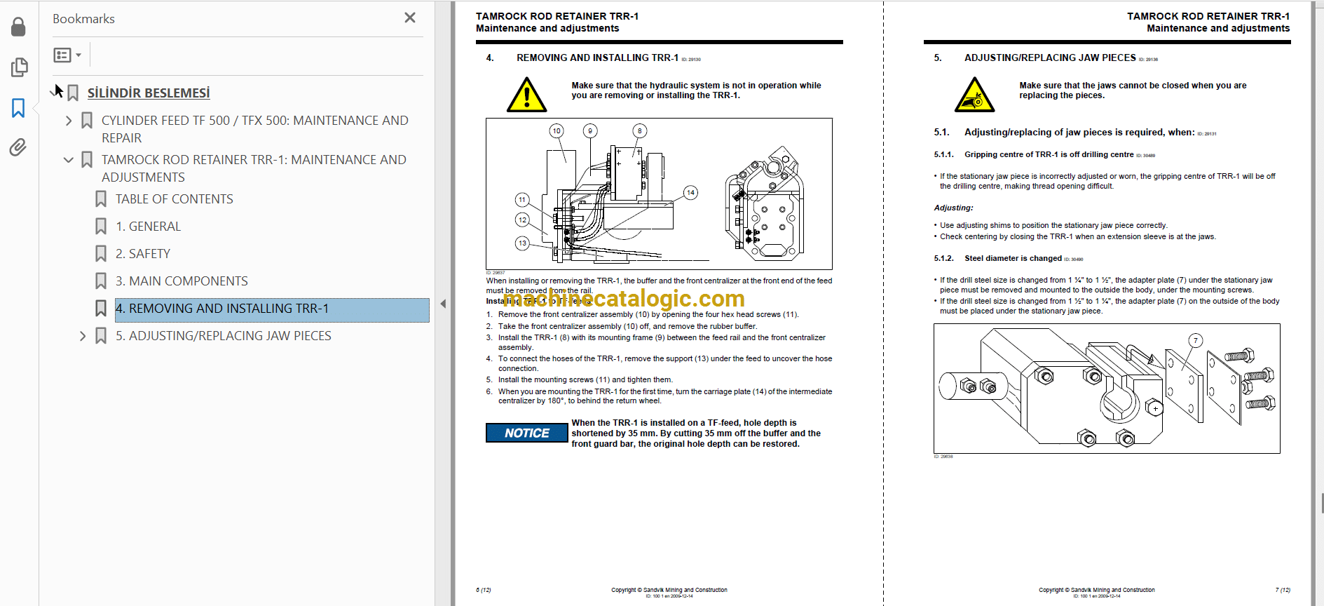Click bookmark icon beside TABLE OF CONTENTS
1324x606 pixels.
click(x=101, y=199)
